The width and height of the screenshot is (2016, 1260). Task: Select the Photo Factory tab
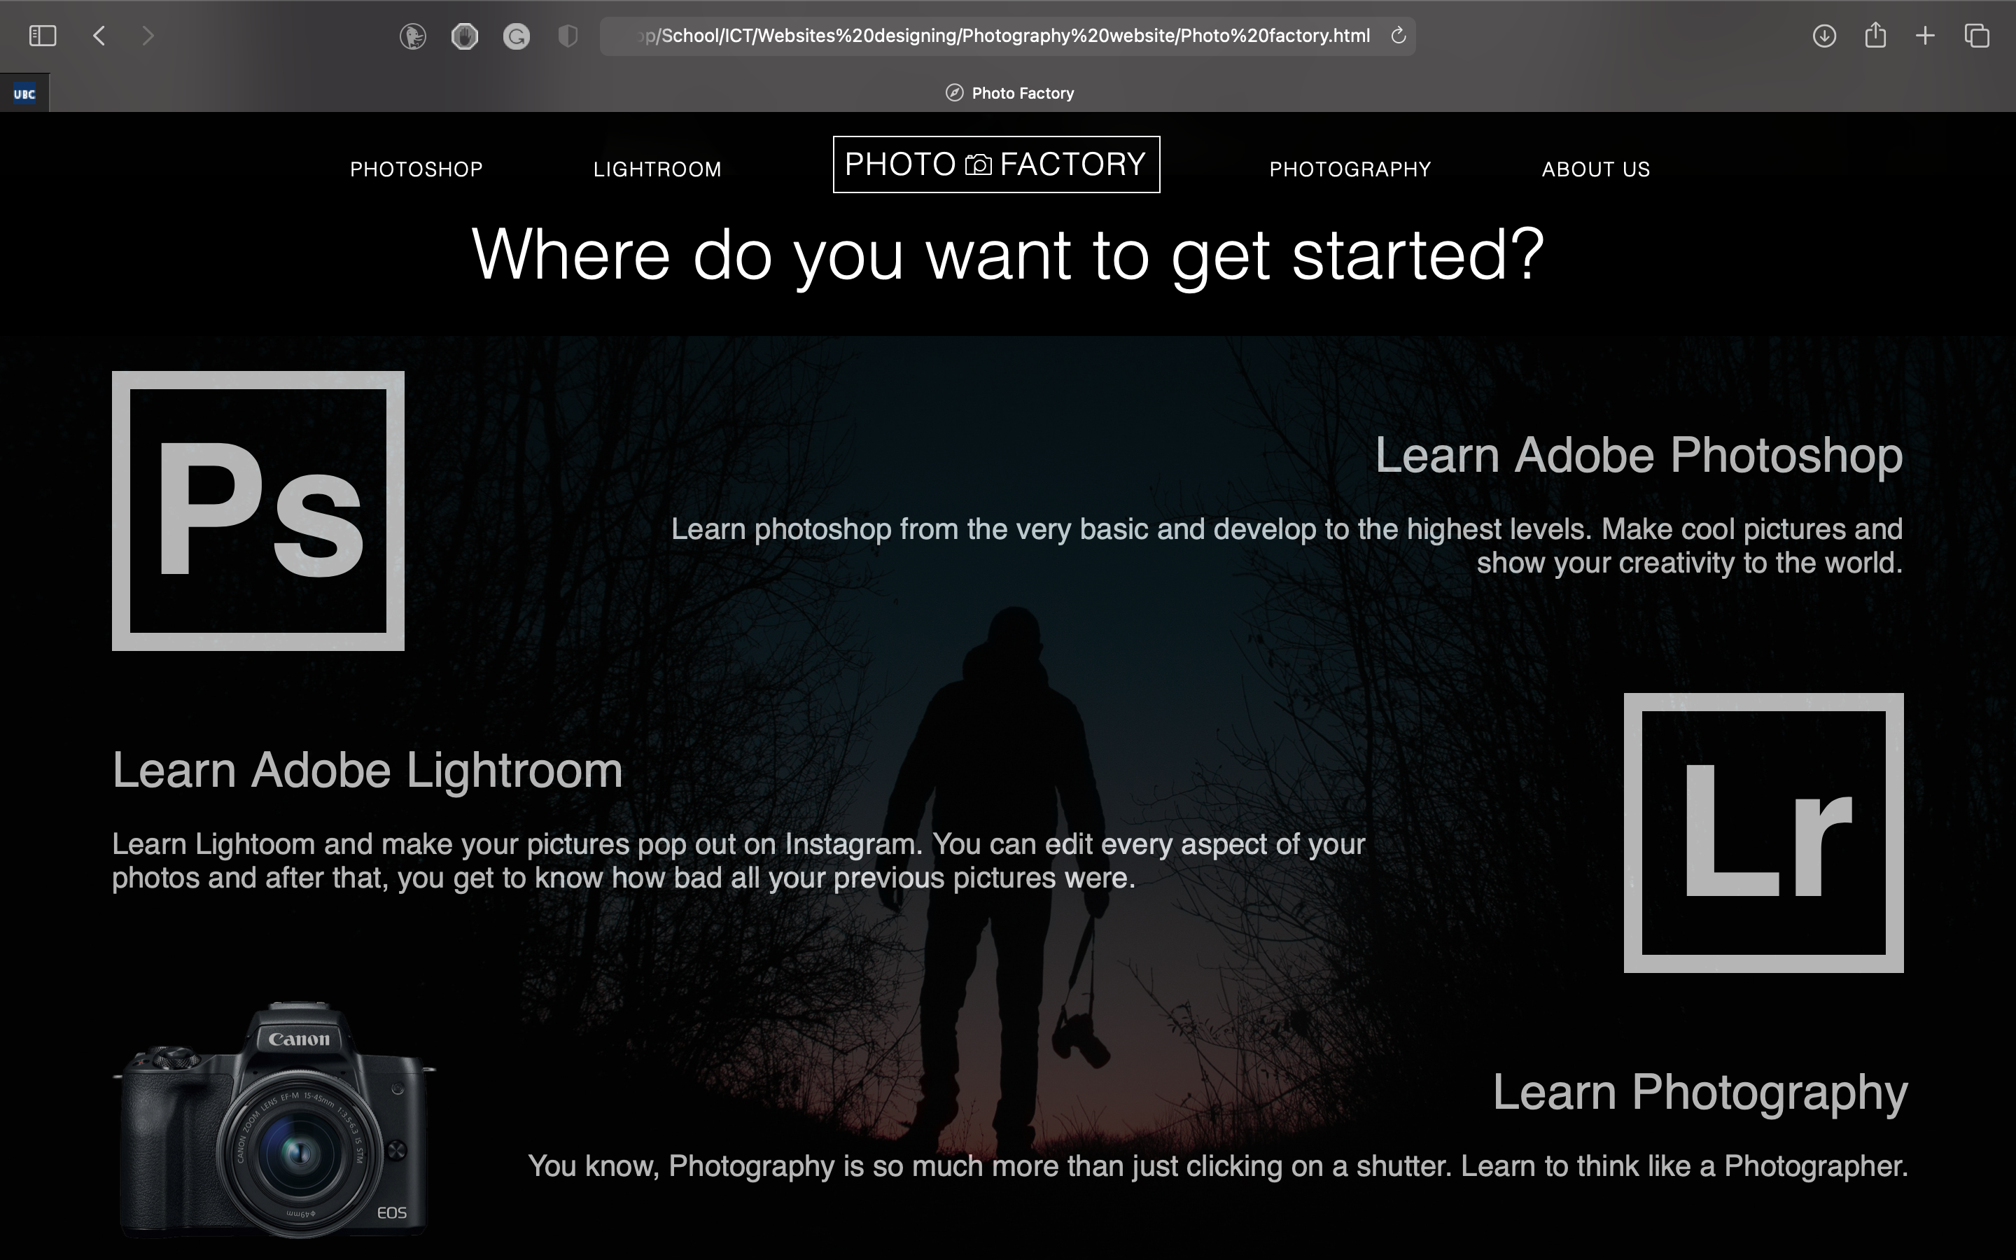click(x=1009, y=93)
